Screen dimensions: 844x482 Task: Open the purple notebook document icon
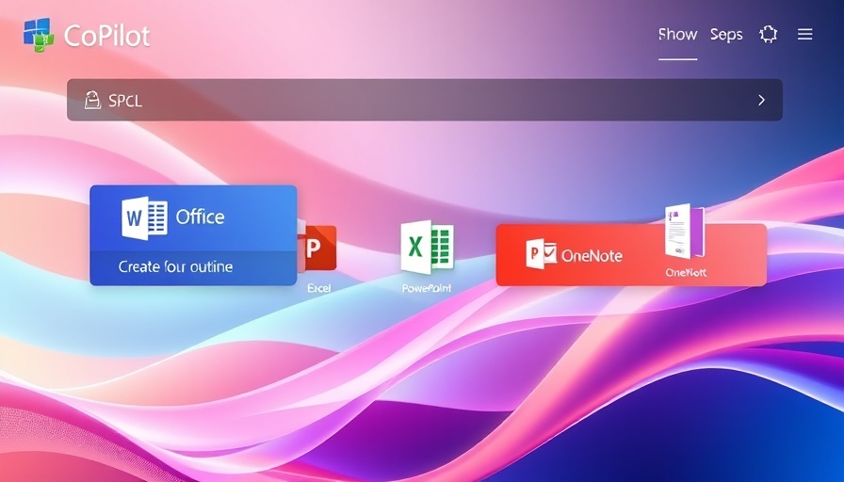pyautogui.click(x=685, y=232)
